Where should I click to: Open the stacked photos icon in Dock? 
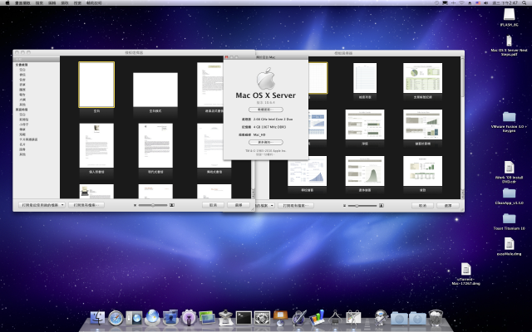(207, 318)
